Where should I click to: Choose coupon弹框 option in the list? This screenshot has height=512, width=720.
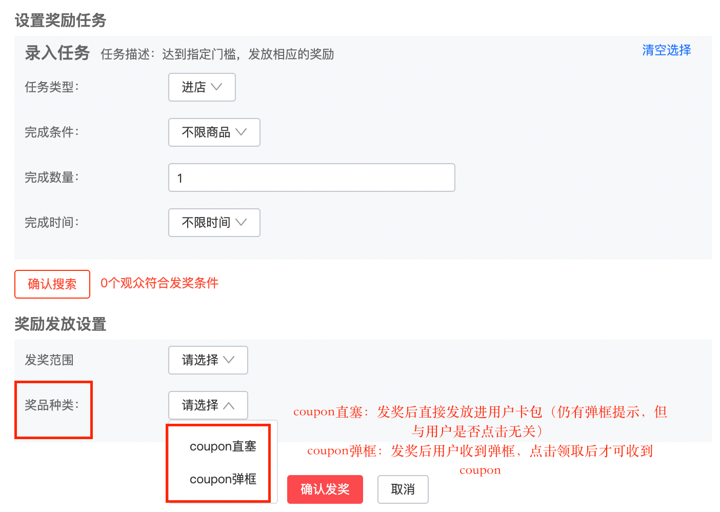223,479
